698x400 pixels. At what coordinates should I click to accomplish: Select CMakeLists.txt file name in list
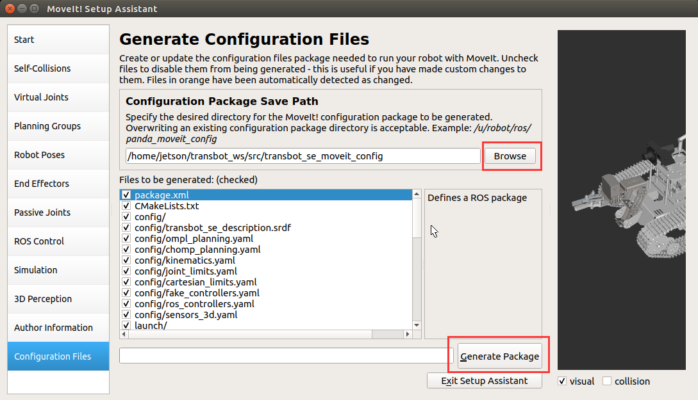(x=167, y=206)
